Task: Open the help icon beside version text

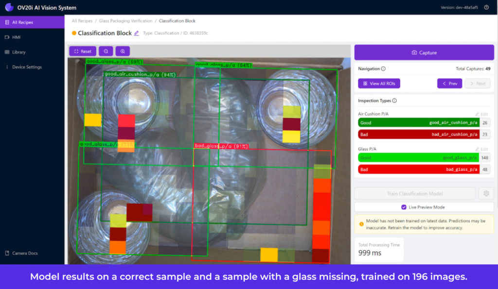Action: coord(486,7)
